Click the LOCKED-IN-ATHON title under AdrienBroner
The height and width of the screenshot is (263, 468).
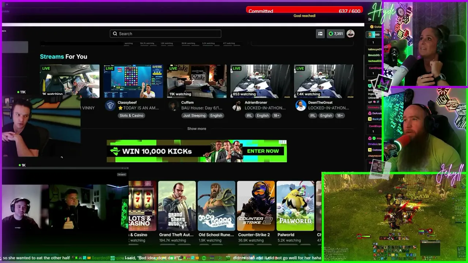(x=265, y=108)
